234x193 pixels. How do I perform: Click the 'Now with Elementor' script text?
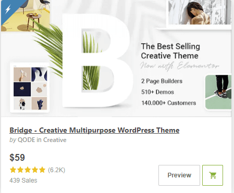click(x=180, y=66)
